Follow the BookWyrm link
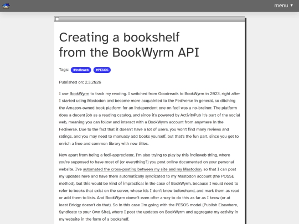The height and width of the screenshot is (224, 299). [79, 93]
